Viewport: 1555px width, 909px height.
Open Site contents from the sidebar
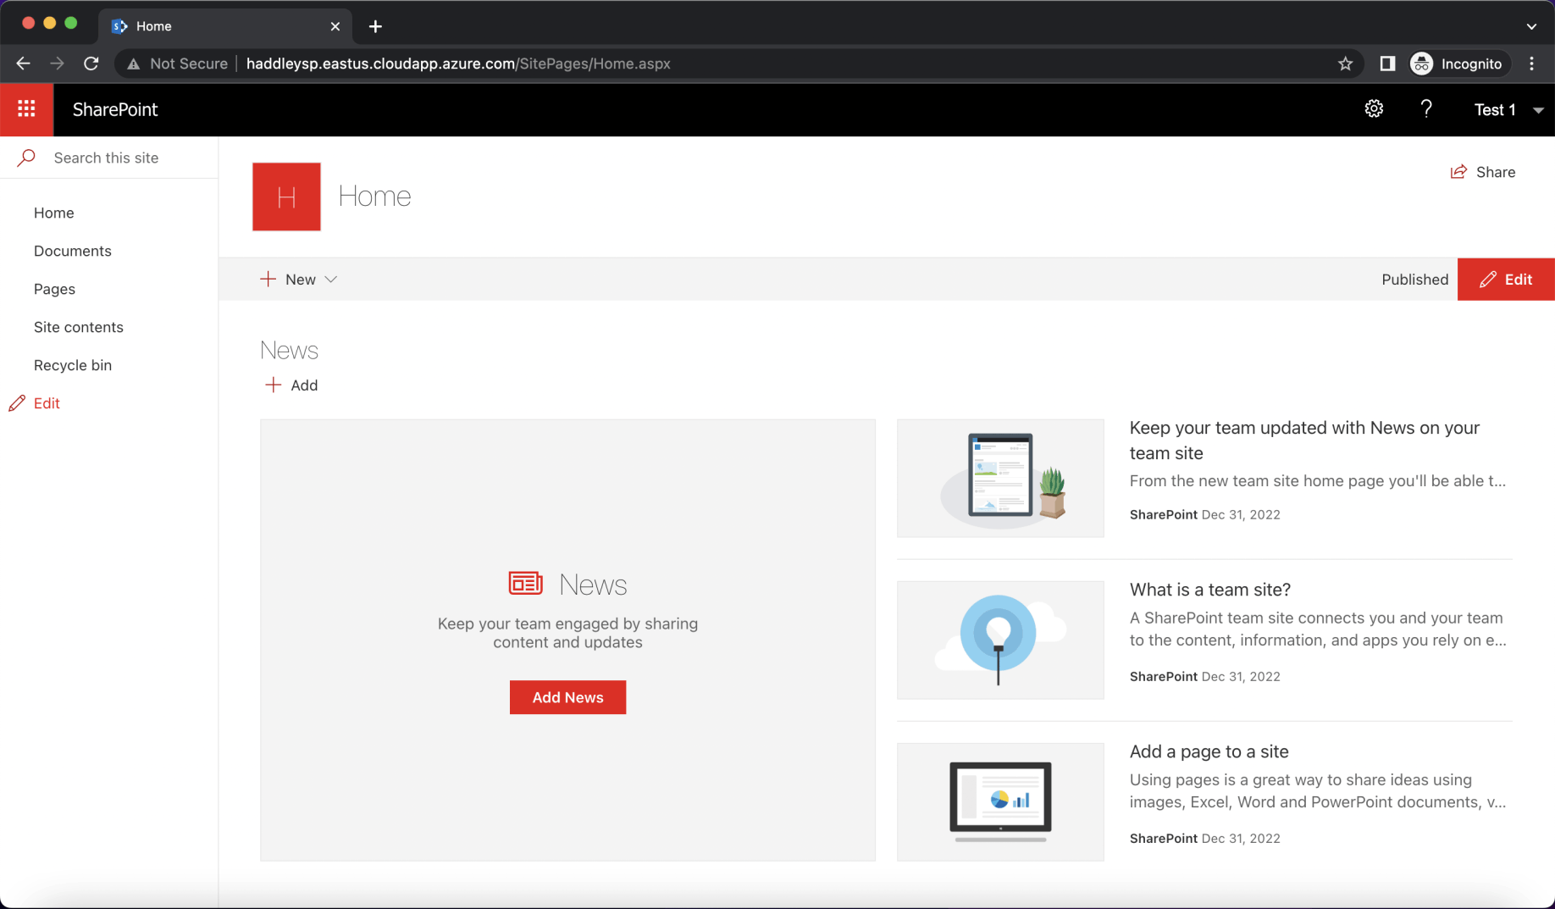[79, 327]
